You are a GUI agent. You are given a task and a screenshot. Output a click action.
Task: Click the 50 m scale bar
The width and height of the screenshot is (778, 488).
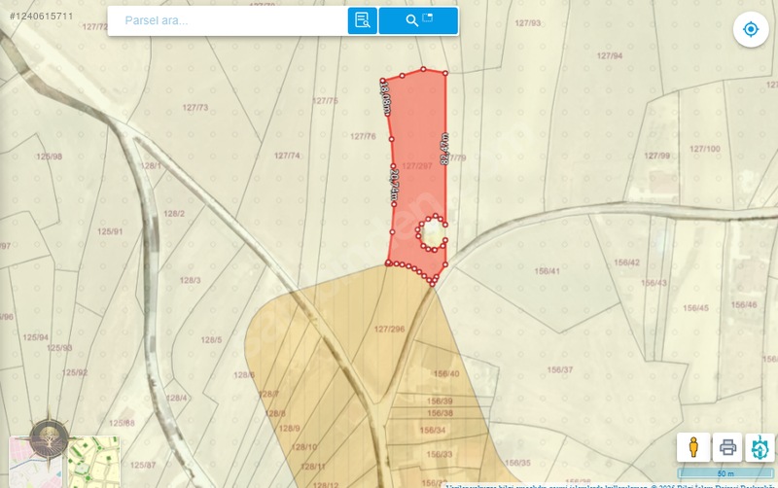[x=725, y=473]
